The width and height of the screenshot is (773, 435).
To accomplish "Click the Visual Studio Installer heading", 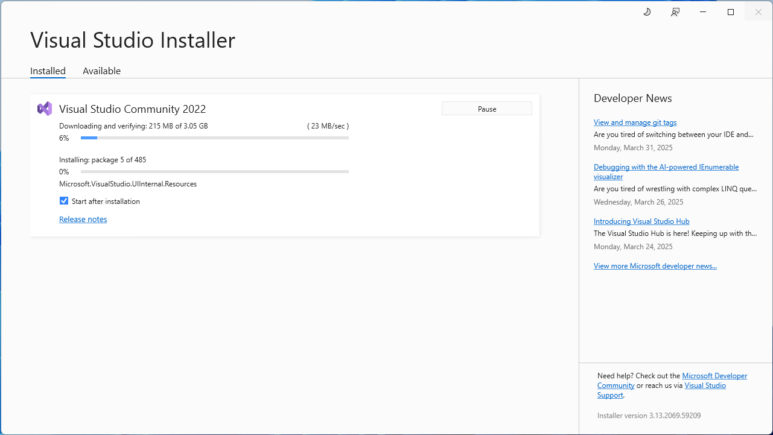I will (x=133, y=40).
